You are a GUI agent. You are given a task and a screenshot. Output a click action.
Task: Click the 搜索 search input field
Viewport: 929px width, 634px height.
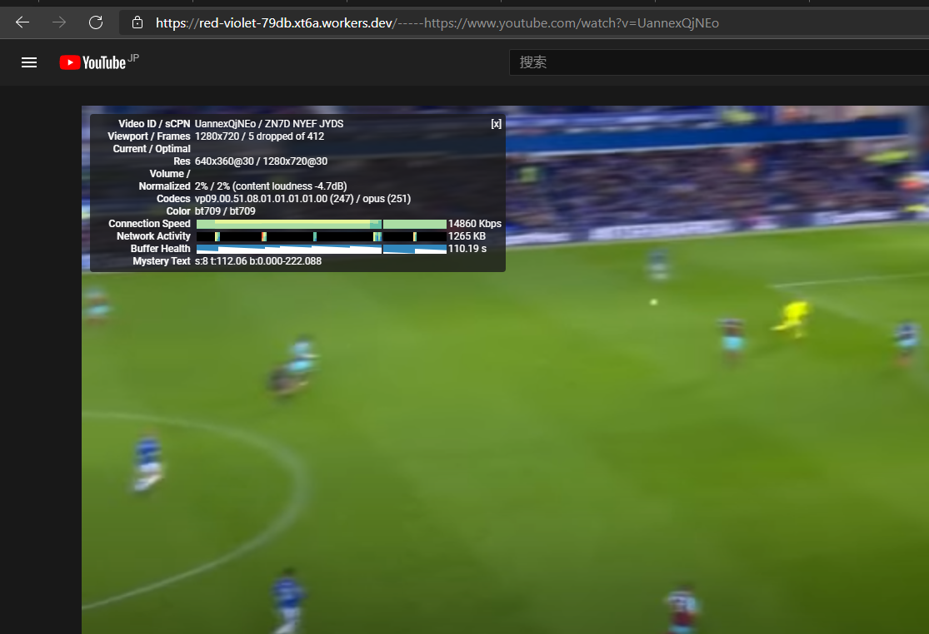(x=719, y=62)
